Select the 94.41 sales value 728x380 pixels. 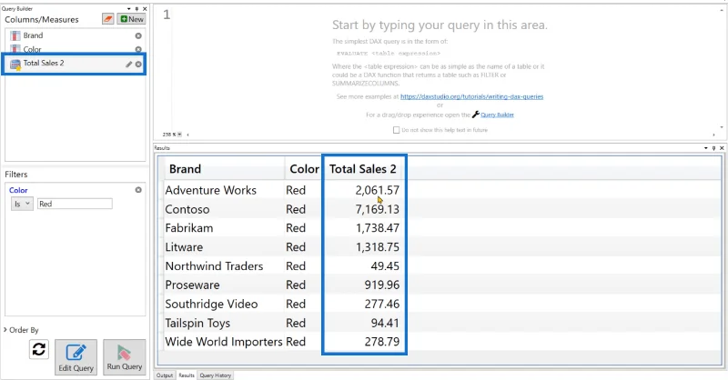click(385, 323)
